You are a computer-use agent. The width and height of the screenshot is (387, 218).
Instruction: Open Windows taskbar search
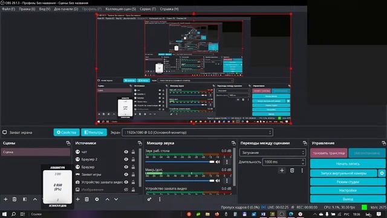(13, 214)
